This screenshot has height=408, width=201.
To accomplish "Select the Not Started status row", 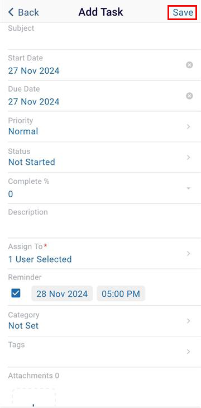I will tap(100, 158).
